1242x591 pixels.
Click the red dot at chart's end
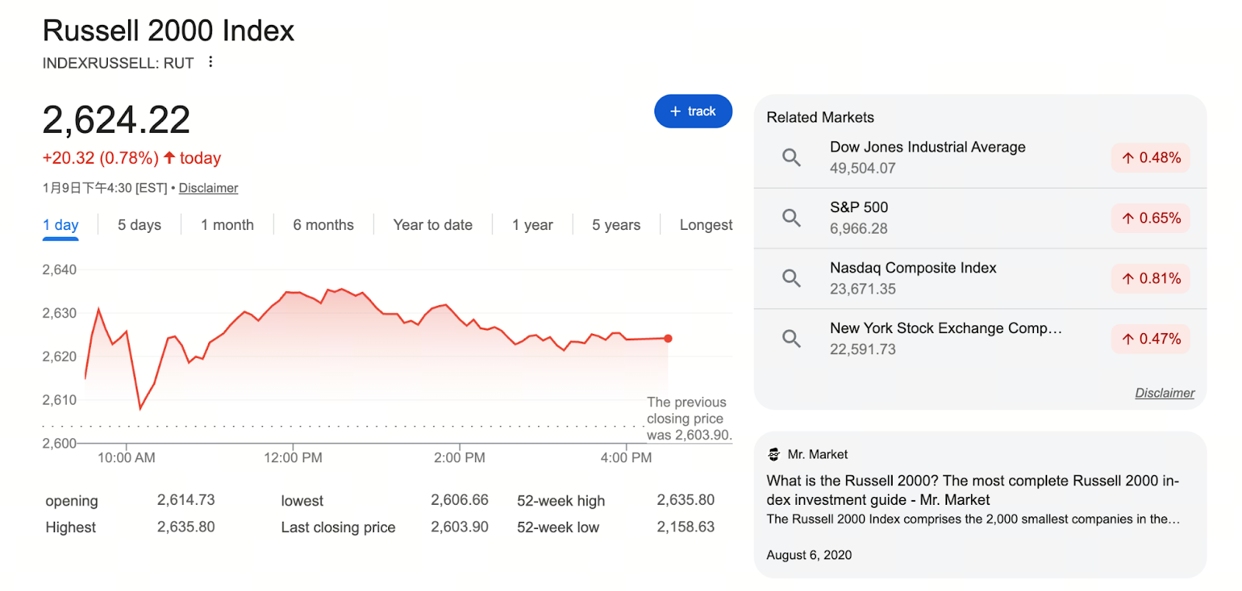[668, 339]
